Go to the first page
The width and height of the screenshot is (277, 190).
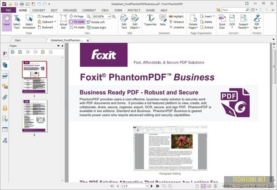coord(112,186)
